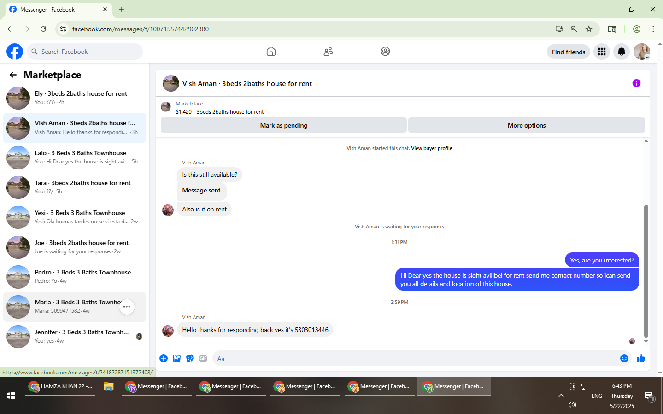Click the browser back arrow
Screen dimensions: 663x414
pyautogui.click(x=10, y=29)
